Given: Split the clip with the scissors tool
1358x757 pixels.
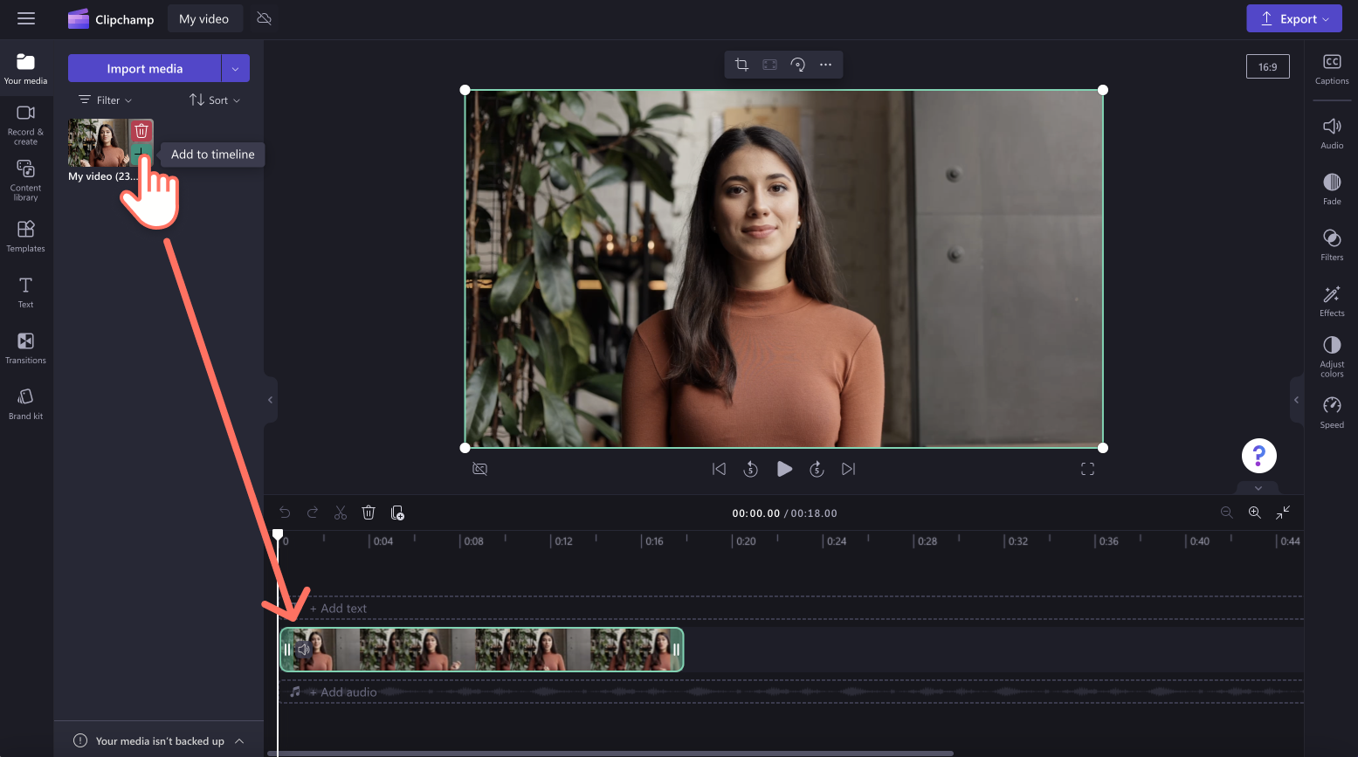Looking at the screenshot, I should coord(341,513).
